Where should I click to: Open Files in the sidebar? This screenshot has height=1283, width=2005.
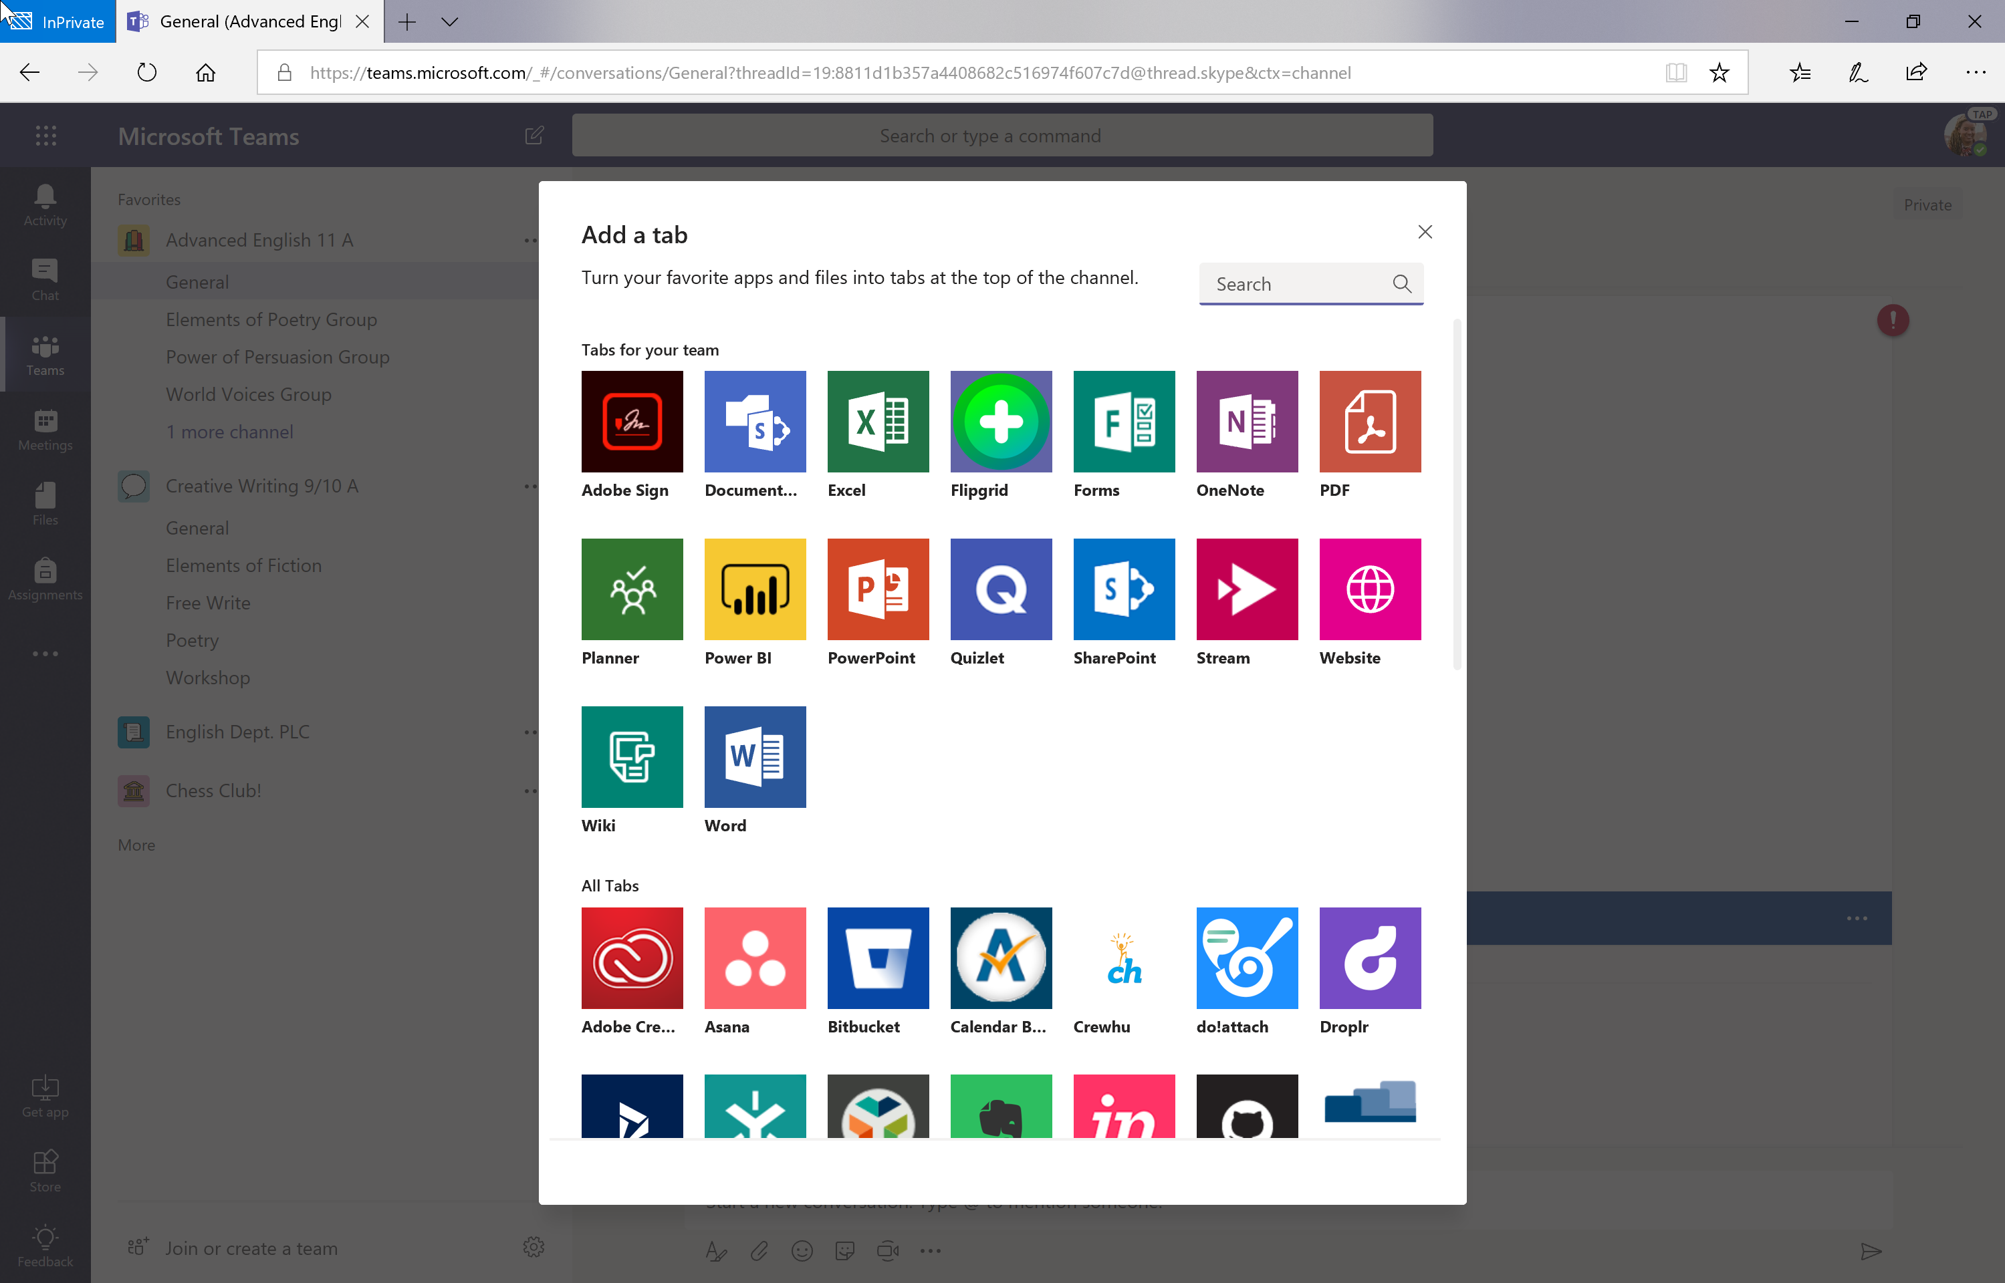pos(45,505)
